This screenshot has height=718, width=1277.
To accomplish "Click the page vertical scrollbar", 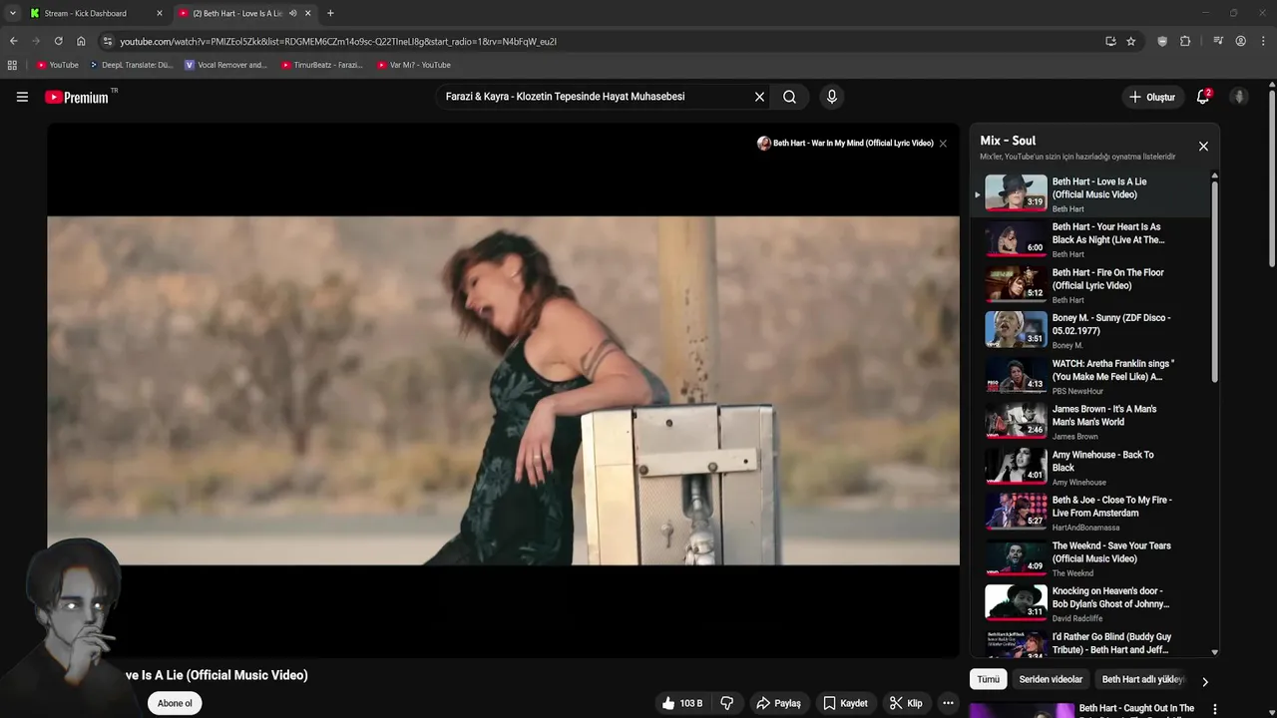I will [x=1272, y=179].
